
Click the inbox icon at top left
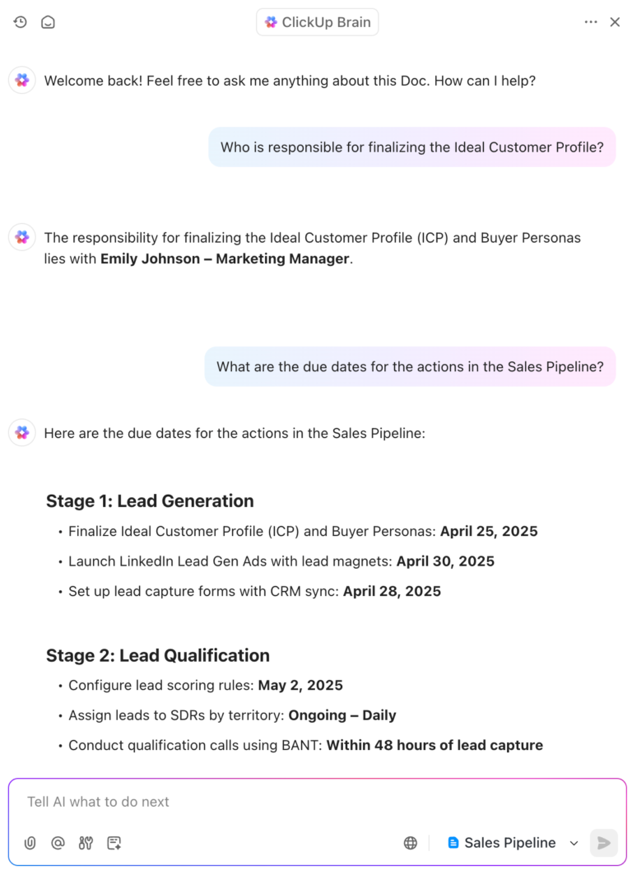(x=48, y=21)
